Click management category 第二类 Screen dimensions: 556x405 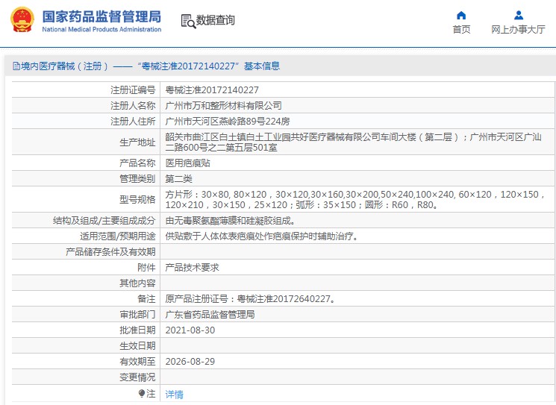[x=178, y=178]
